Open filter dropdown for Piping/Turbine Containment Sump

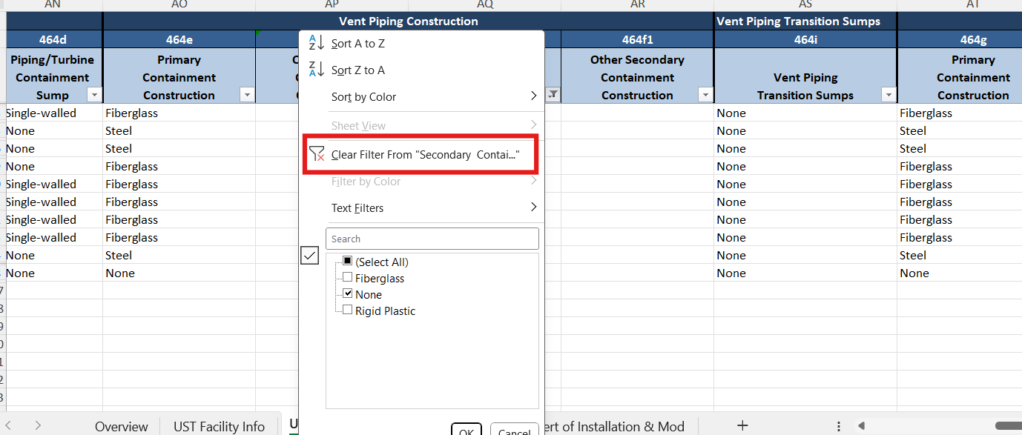94,95
